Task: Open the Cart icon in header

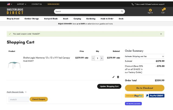Action: tap(163, 11)
